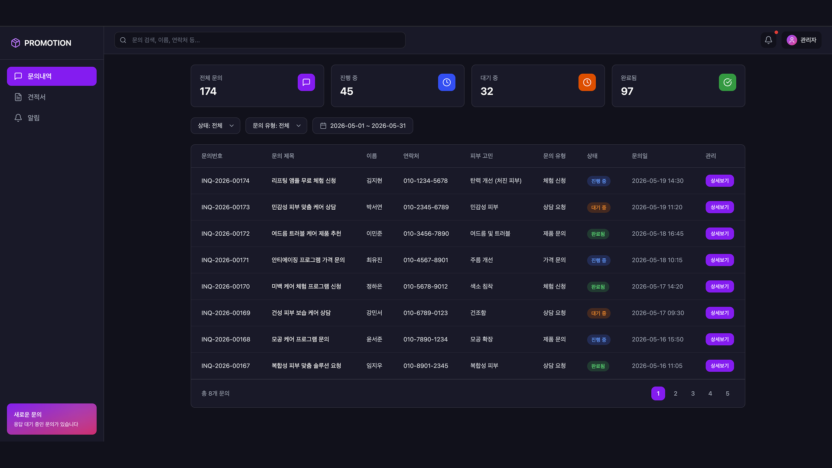The width and height of the screenshot is (832, 468).
Task: Click 상세보기 for INQ-2026-00167
Action: coord(720,366)
